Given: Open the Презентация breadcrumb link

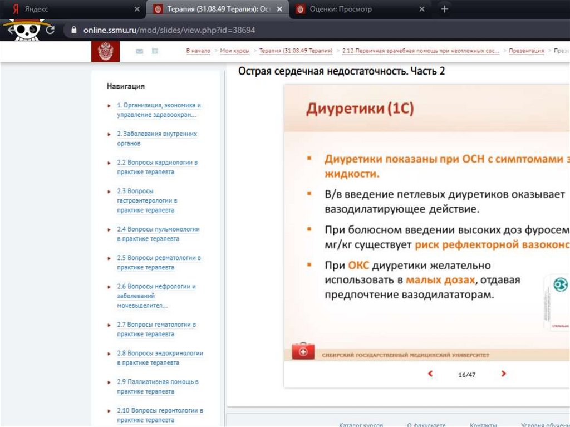Looking at the screenshot, I should 527,51.
